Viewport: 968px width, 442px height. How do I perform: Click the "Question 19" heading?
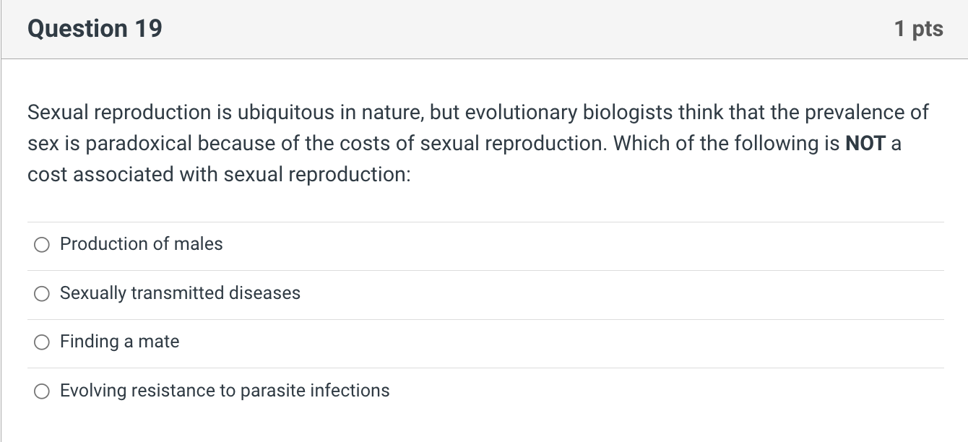coord(95,29)
